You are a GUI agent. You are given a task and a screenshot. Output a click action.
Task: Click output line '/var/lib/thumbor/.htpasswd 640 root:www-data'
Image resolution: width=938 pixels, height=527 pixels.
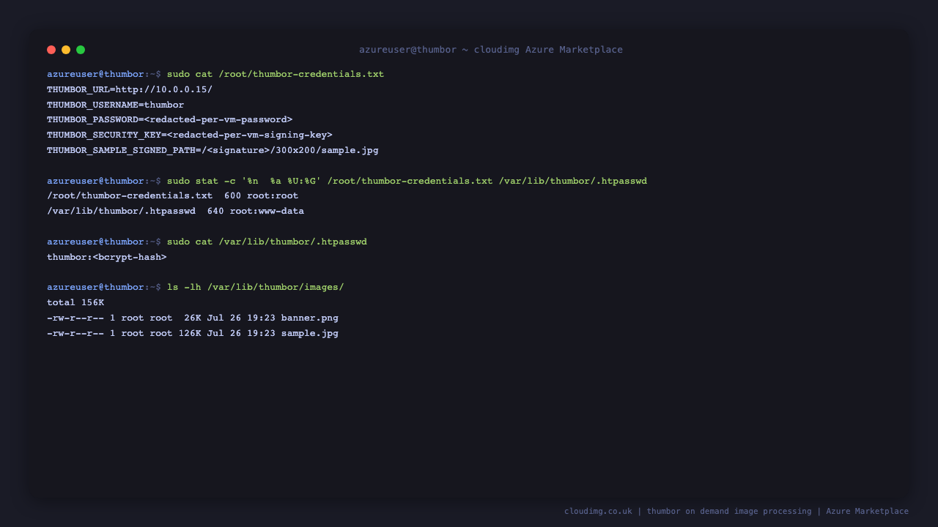coord(176,212)
